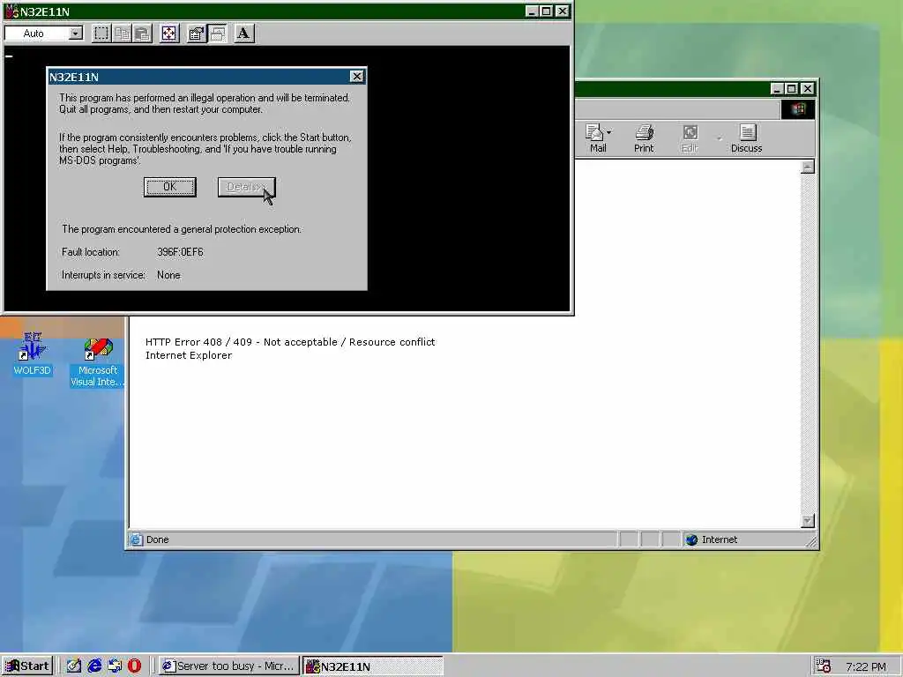Click the scroll up arrow in Internet Explorer
The height and width of the screenshot is (677, 903).
tap(808, 167)
